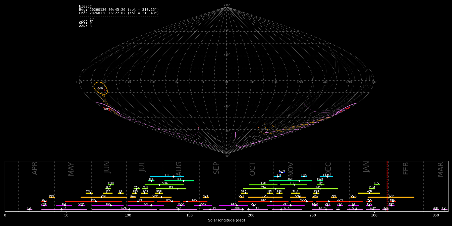This screenshot has width=452, height=226.
Task: Click the +90 label at the top of the sky map
Action: 226,5
